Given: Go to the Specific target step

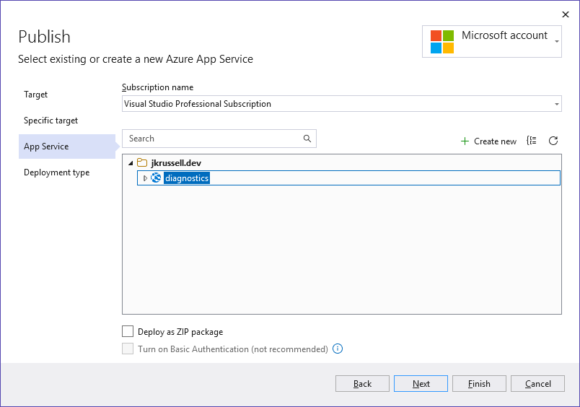Looking at the screenshot, I should [50, 121].
